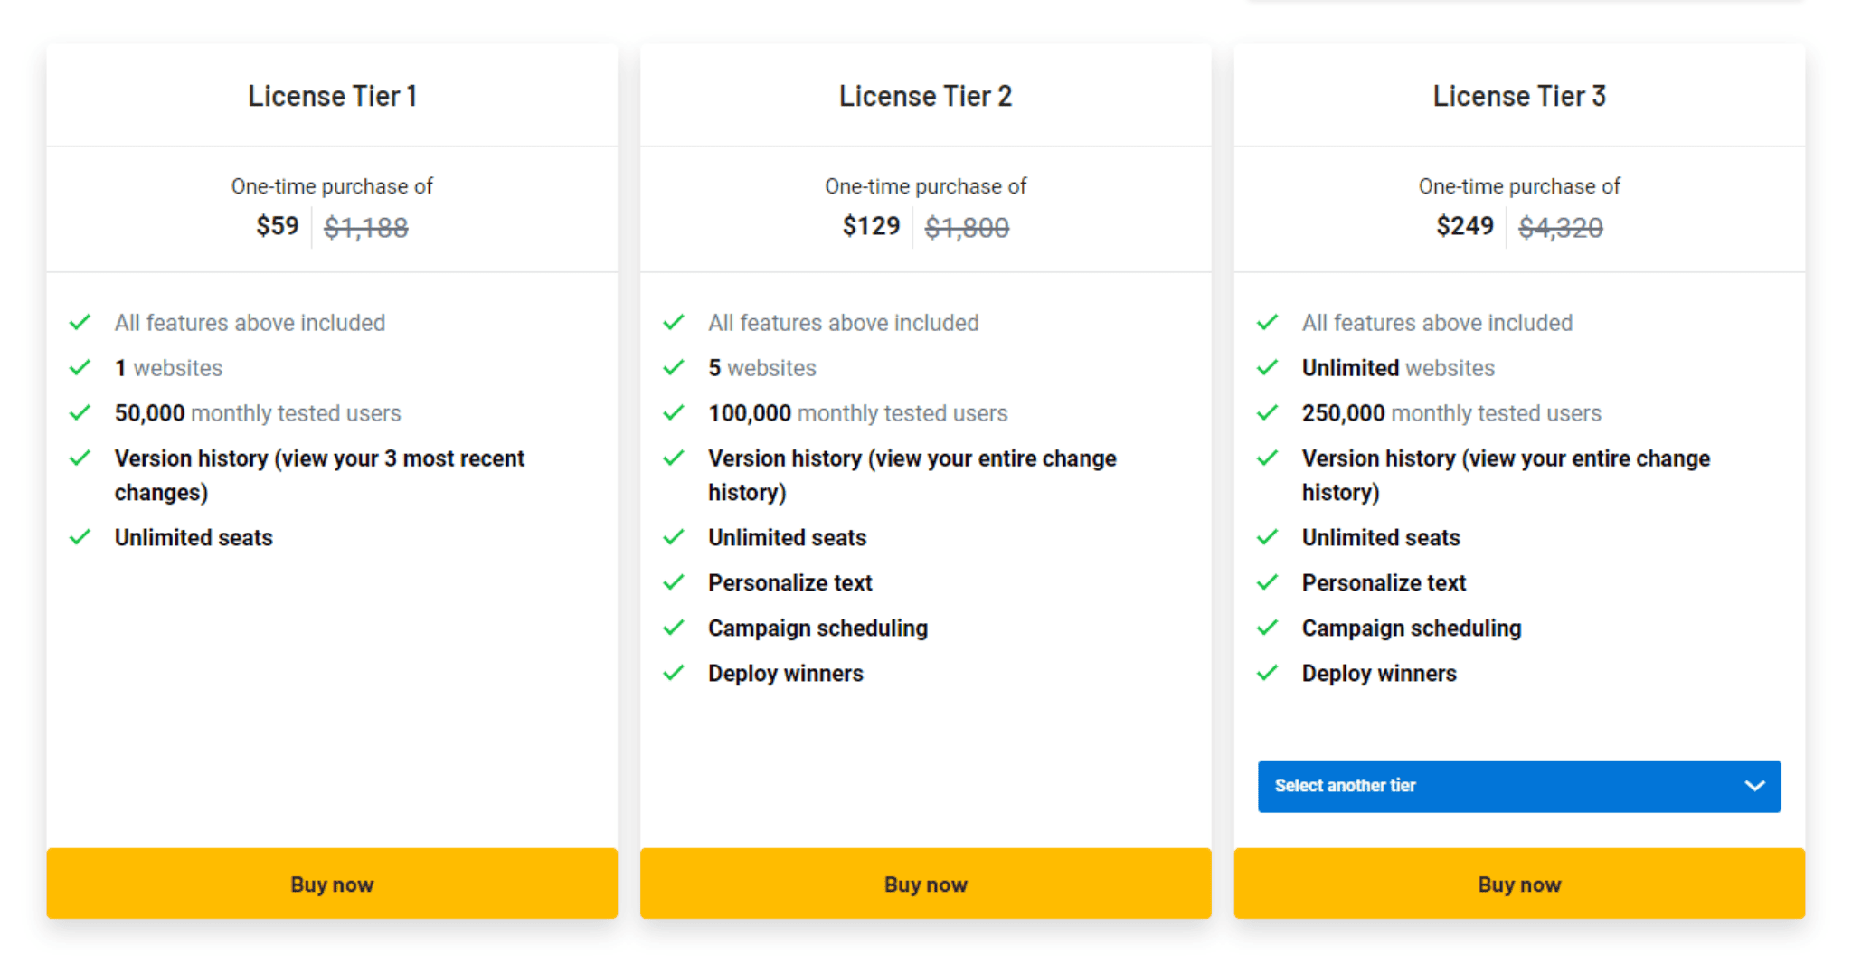Click checkmark beside Campaign scheduling in Tier 3
This screenshot has width=1852, height=964.
[x=1268, y=628]
